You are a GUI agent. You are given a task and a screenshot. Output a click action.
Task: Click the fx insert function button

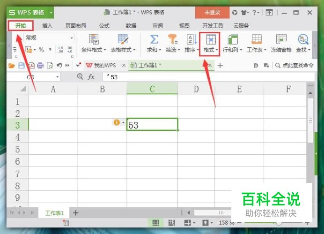click(91, 77)
